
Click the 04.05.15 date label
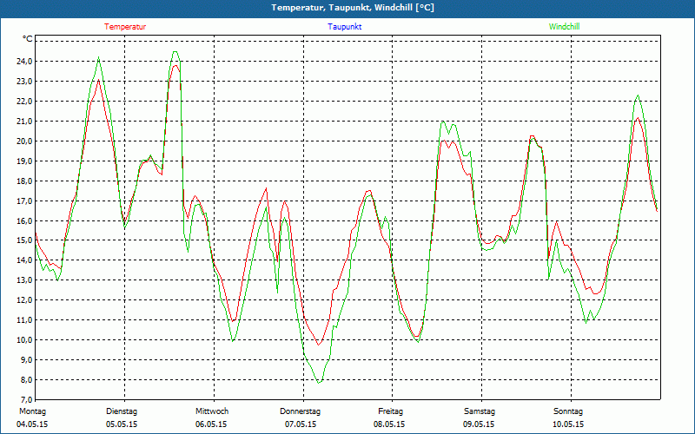32,424
